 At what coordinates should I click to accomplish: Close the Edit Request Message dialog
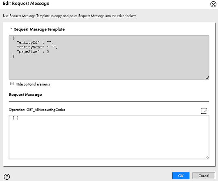tap(213, 4)
